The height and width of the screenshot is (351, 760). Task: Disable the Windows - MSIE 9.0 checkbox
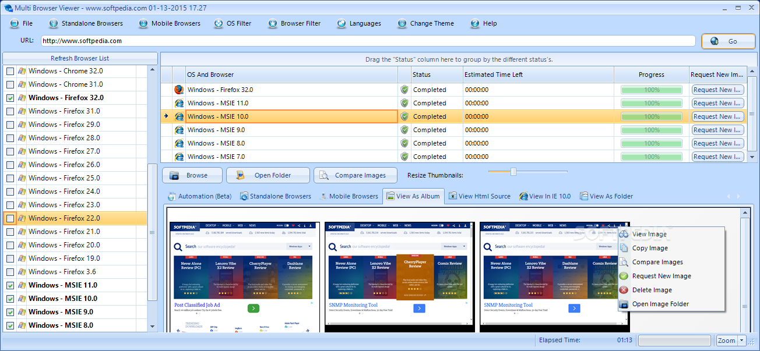[x=10, y=312]
